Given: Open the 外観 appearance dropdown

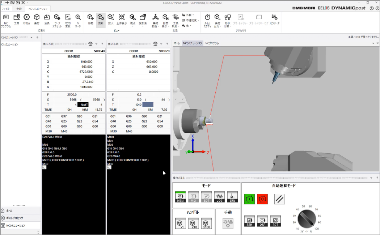Looking at the screenshot, I should 188,15.
